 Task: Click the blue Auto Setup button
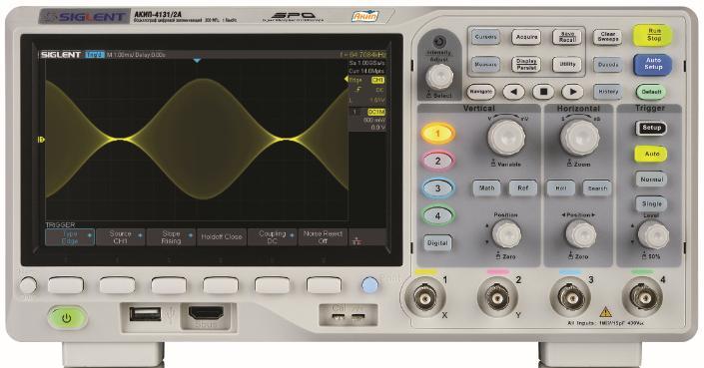[653, 64]
